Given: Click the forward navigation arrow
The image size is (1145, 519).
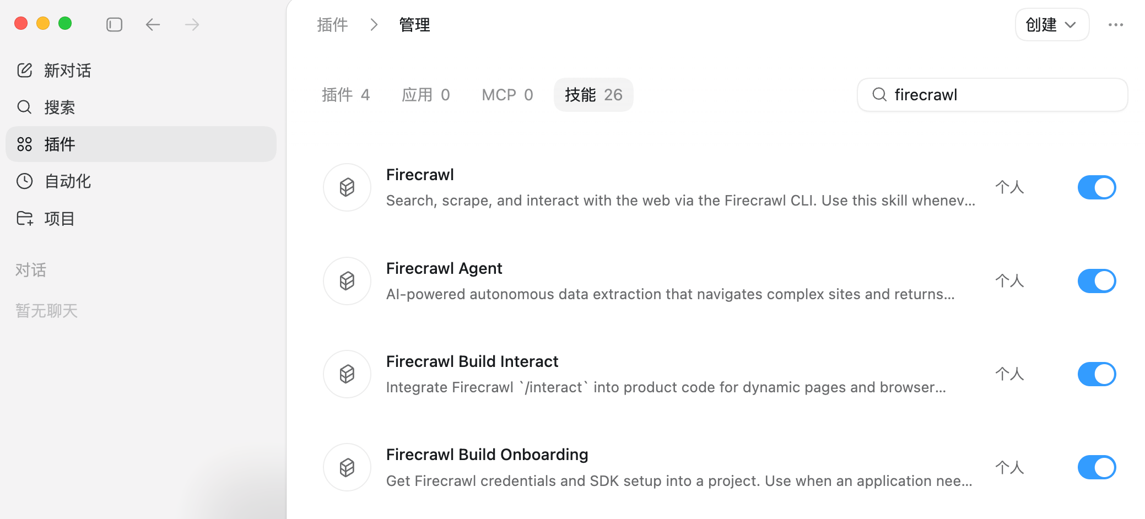Looking at the screenshot, I should point(192,25).
